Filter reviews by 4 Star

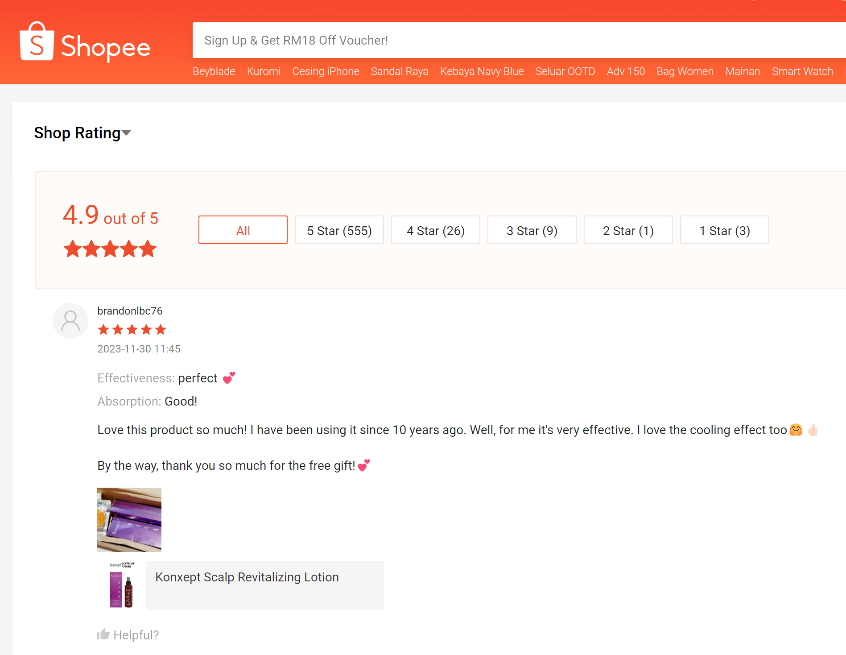point(435,230)
